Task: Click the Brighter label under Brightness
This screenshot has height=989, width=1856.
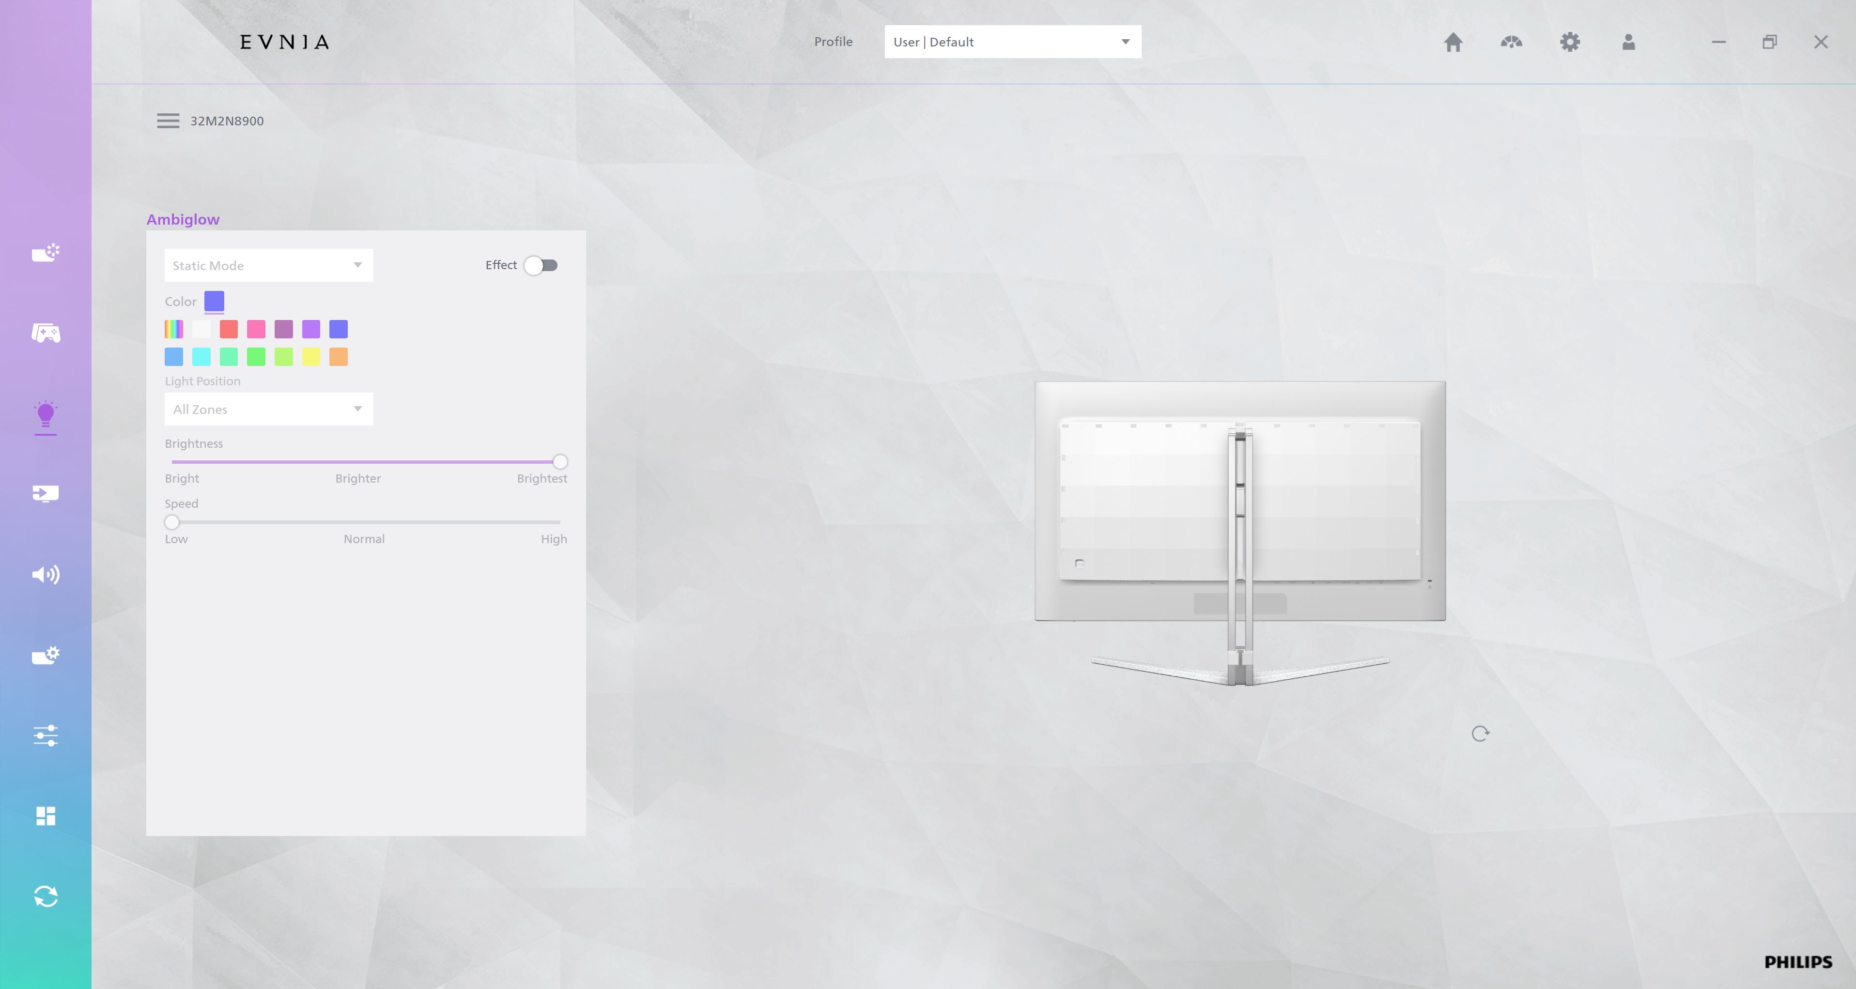Action: pos(357,478)
